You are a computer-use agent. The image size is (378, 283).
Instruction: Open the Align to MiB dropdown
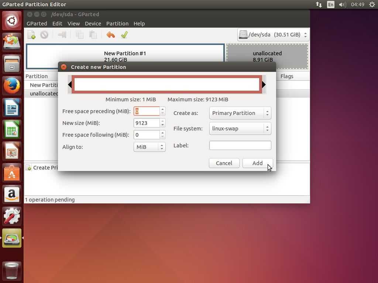coord(149,147)
